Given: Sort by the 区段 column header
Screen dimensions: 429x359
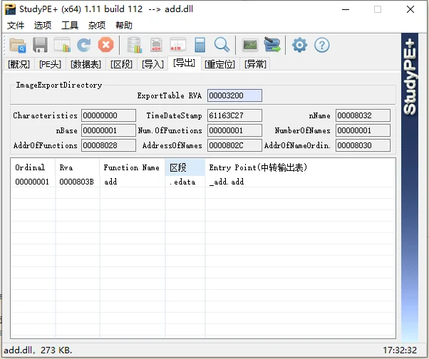Looking at the screenshot, I should click(185, 167).
